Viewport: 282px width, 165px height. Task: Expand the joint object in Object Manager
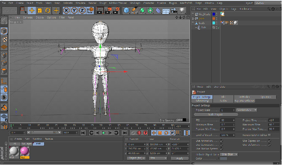193,19
